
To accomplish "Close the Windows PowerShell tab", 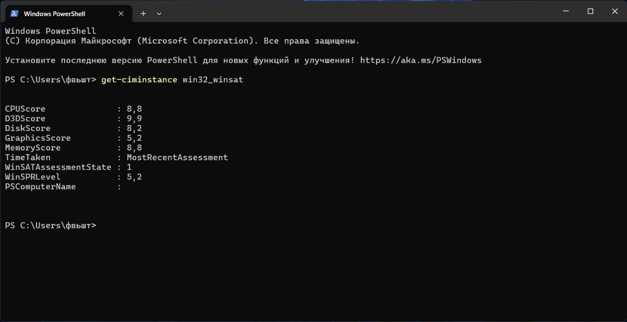I will [121, 14].
